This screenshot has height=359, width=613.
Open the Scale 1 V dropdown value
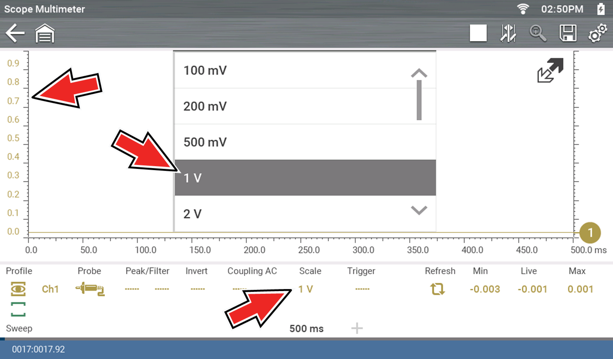(x=306, y=289)
